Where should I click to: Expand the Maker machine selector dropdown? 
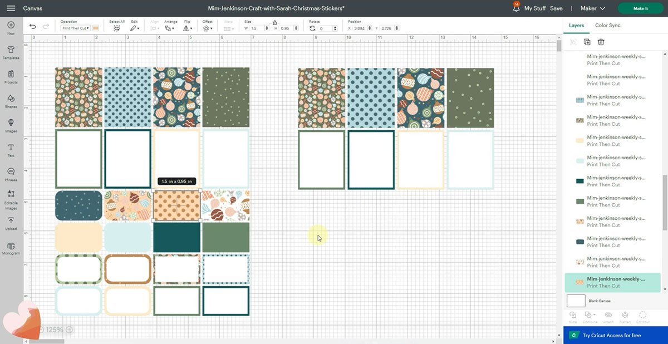[x=593, y=8]
